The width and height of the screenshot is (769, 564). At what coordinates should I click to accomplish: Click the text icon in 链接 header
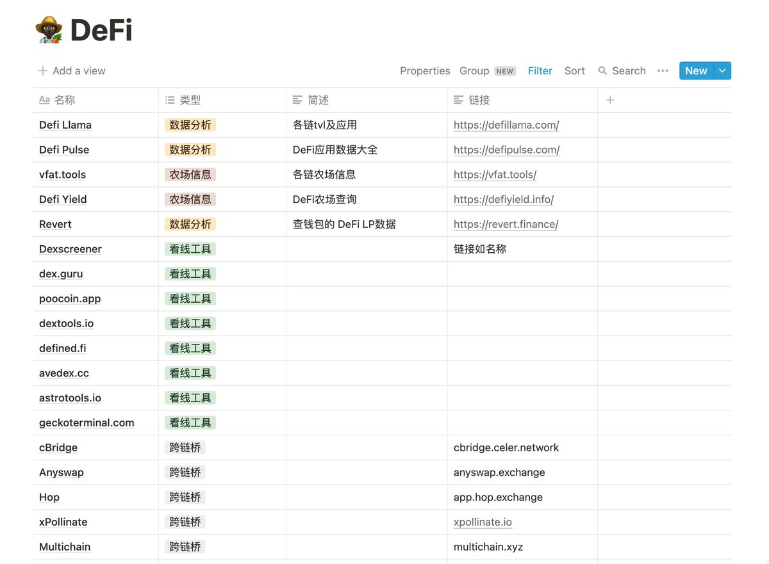pos(458,100)
